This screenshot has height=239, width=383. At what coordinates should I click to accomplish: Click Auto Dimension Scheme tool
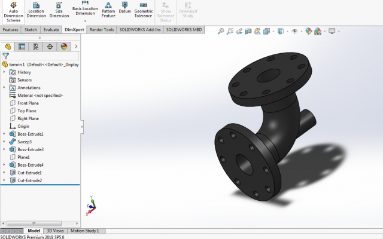tap(13, 12)
